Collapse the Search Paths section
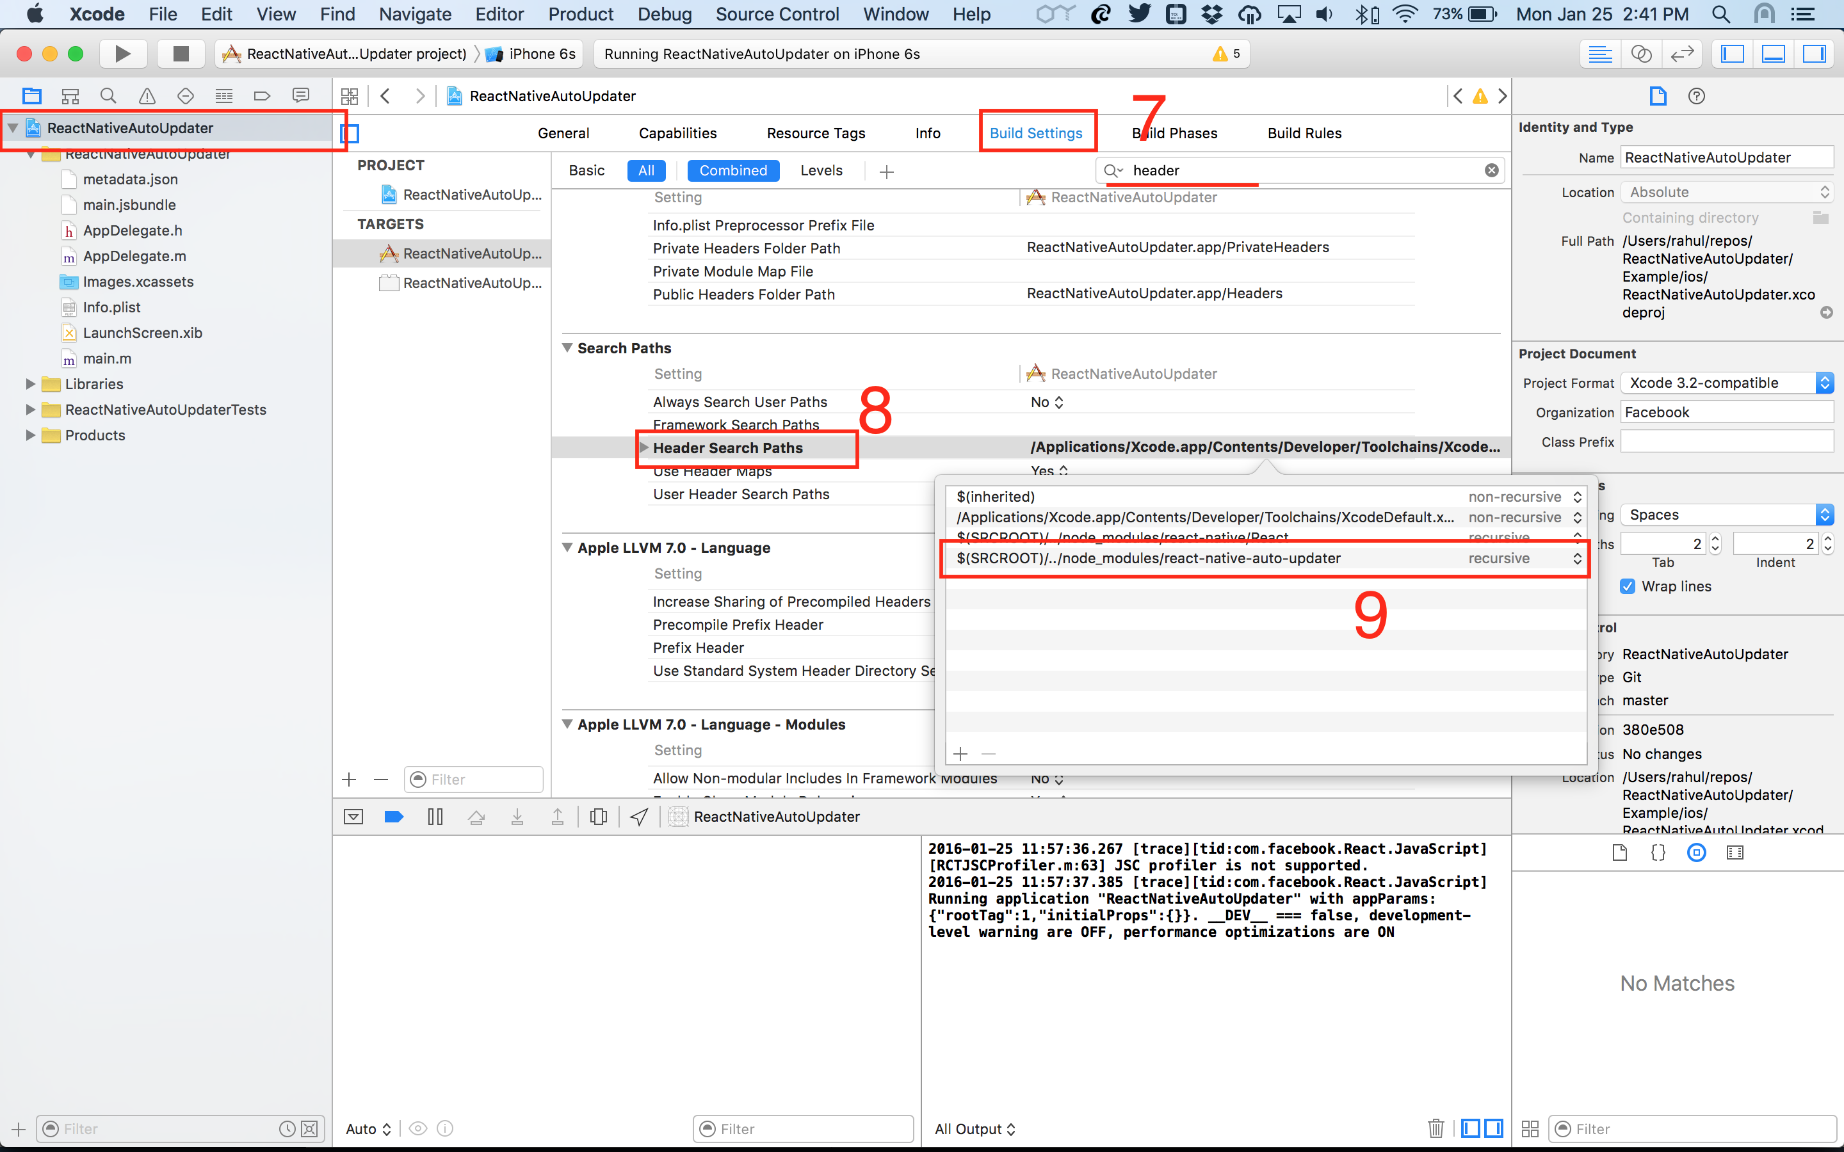The width and height of the screenshot is (1844, 1152). coord(567,348)
